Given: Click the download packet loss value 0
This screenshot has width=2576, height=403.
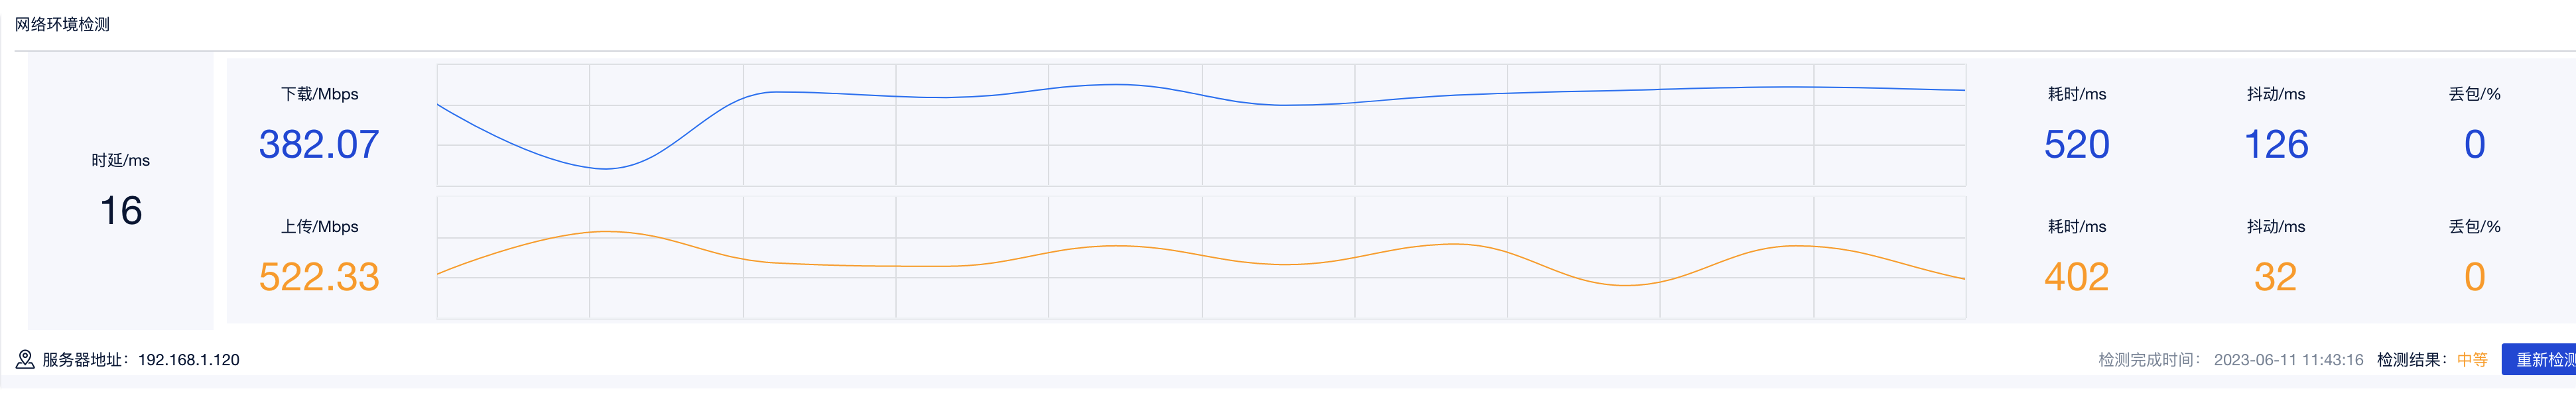Looking at the screenshot, I should (x=2475, y=144).
